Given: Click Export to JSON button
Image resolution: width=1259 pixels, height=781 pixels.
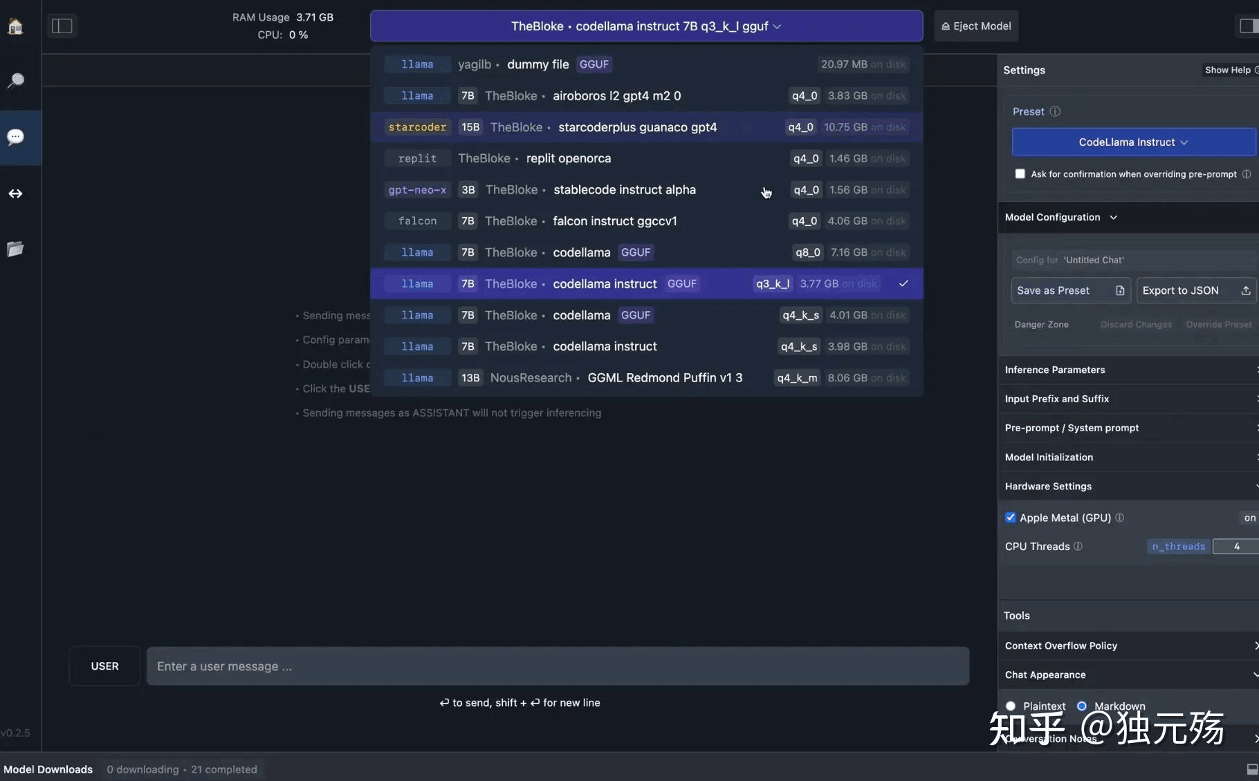Looking at the screenshot, I should click(x=1196, y=290).
